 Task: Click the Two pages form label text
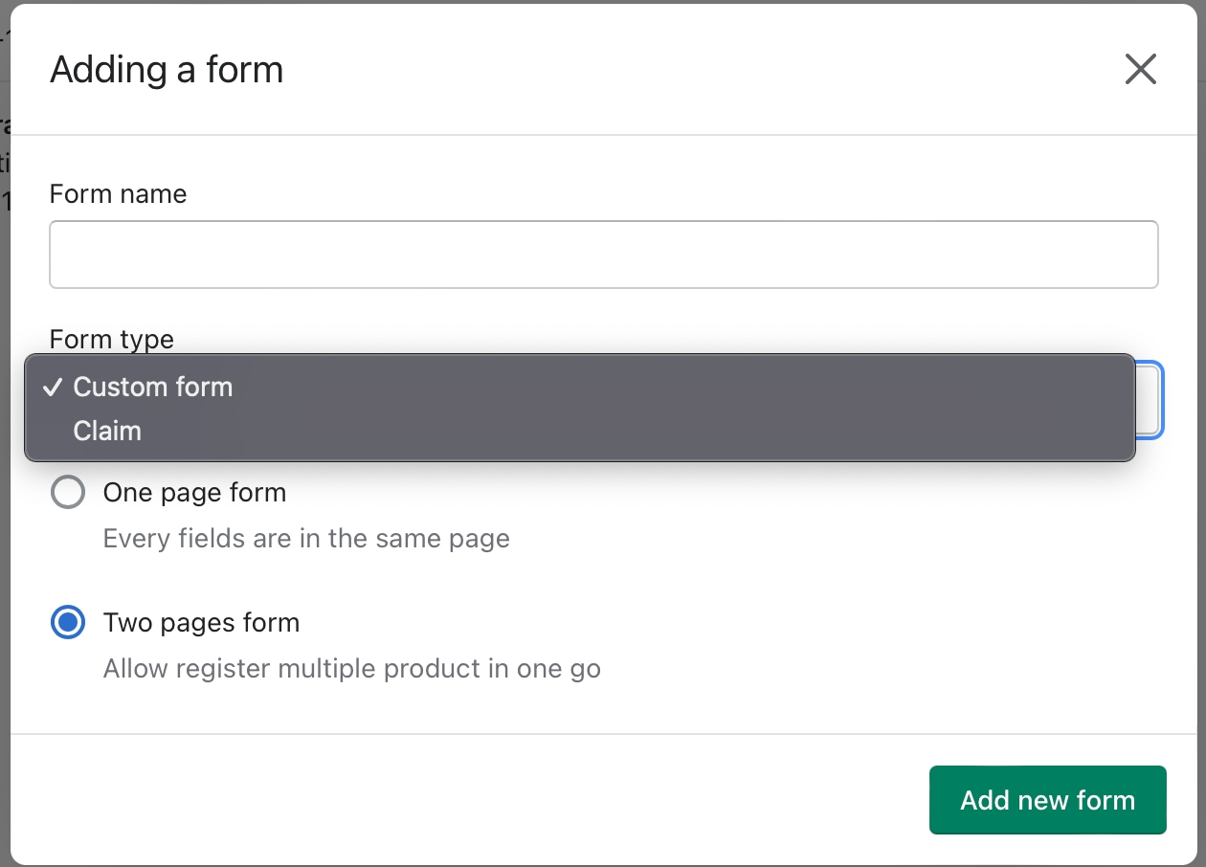[x=201, y=623]
